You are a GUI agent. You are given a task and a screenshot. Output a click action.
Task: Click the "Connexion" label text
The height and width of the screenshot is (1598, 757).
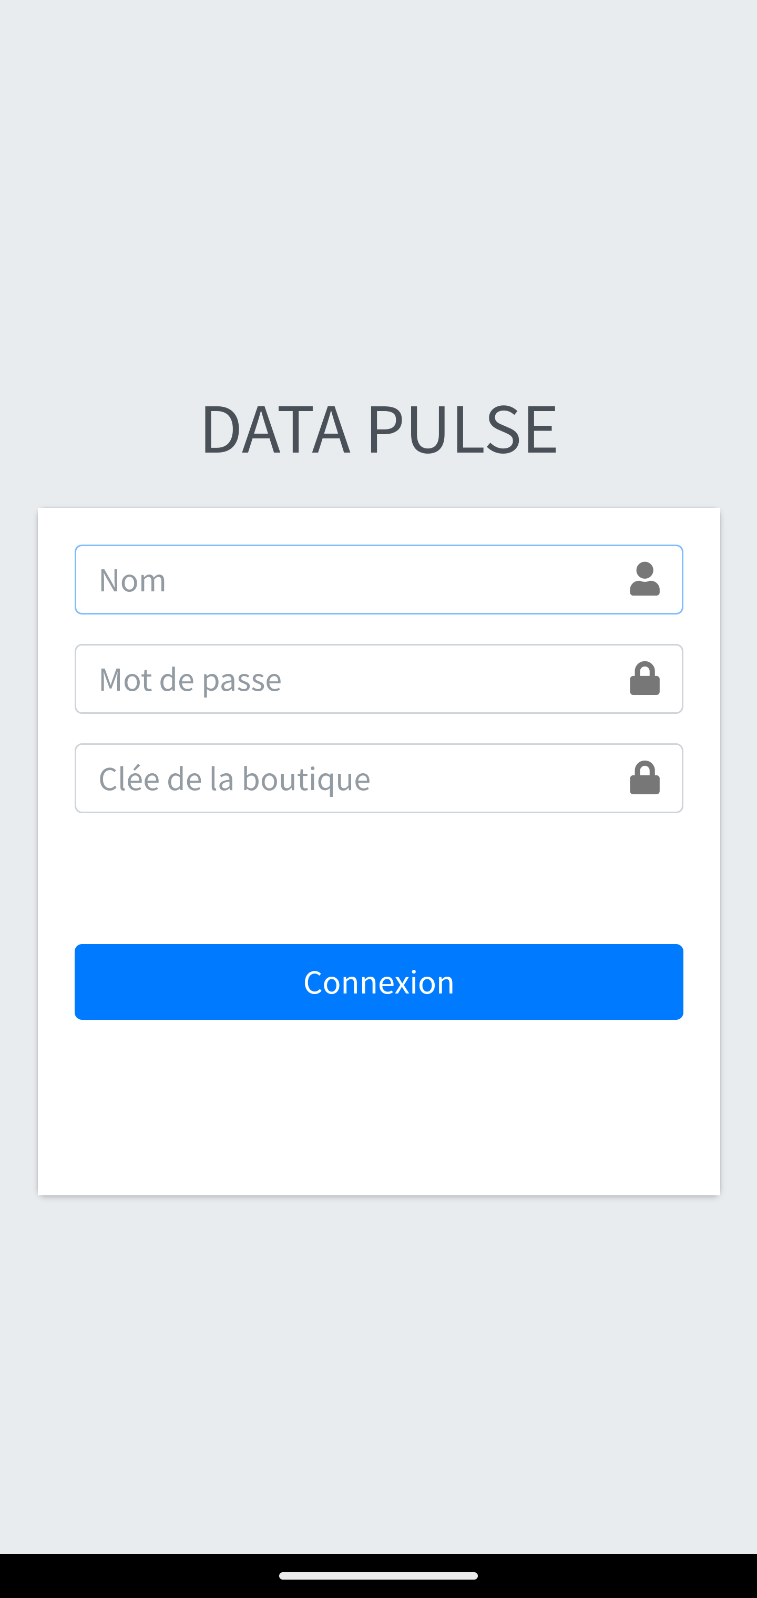coord(378,982)
